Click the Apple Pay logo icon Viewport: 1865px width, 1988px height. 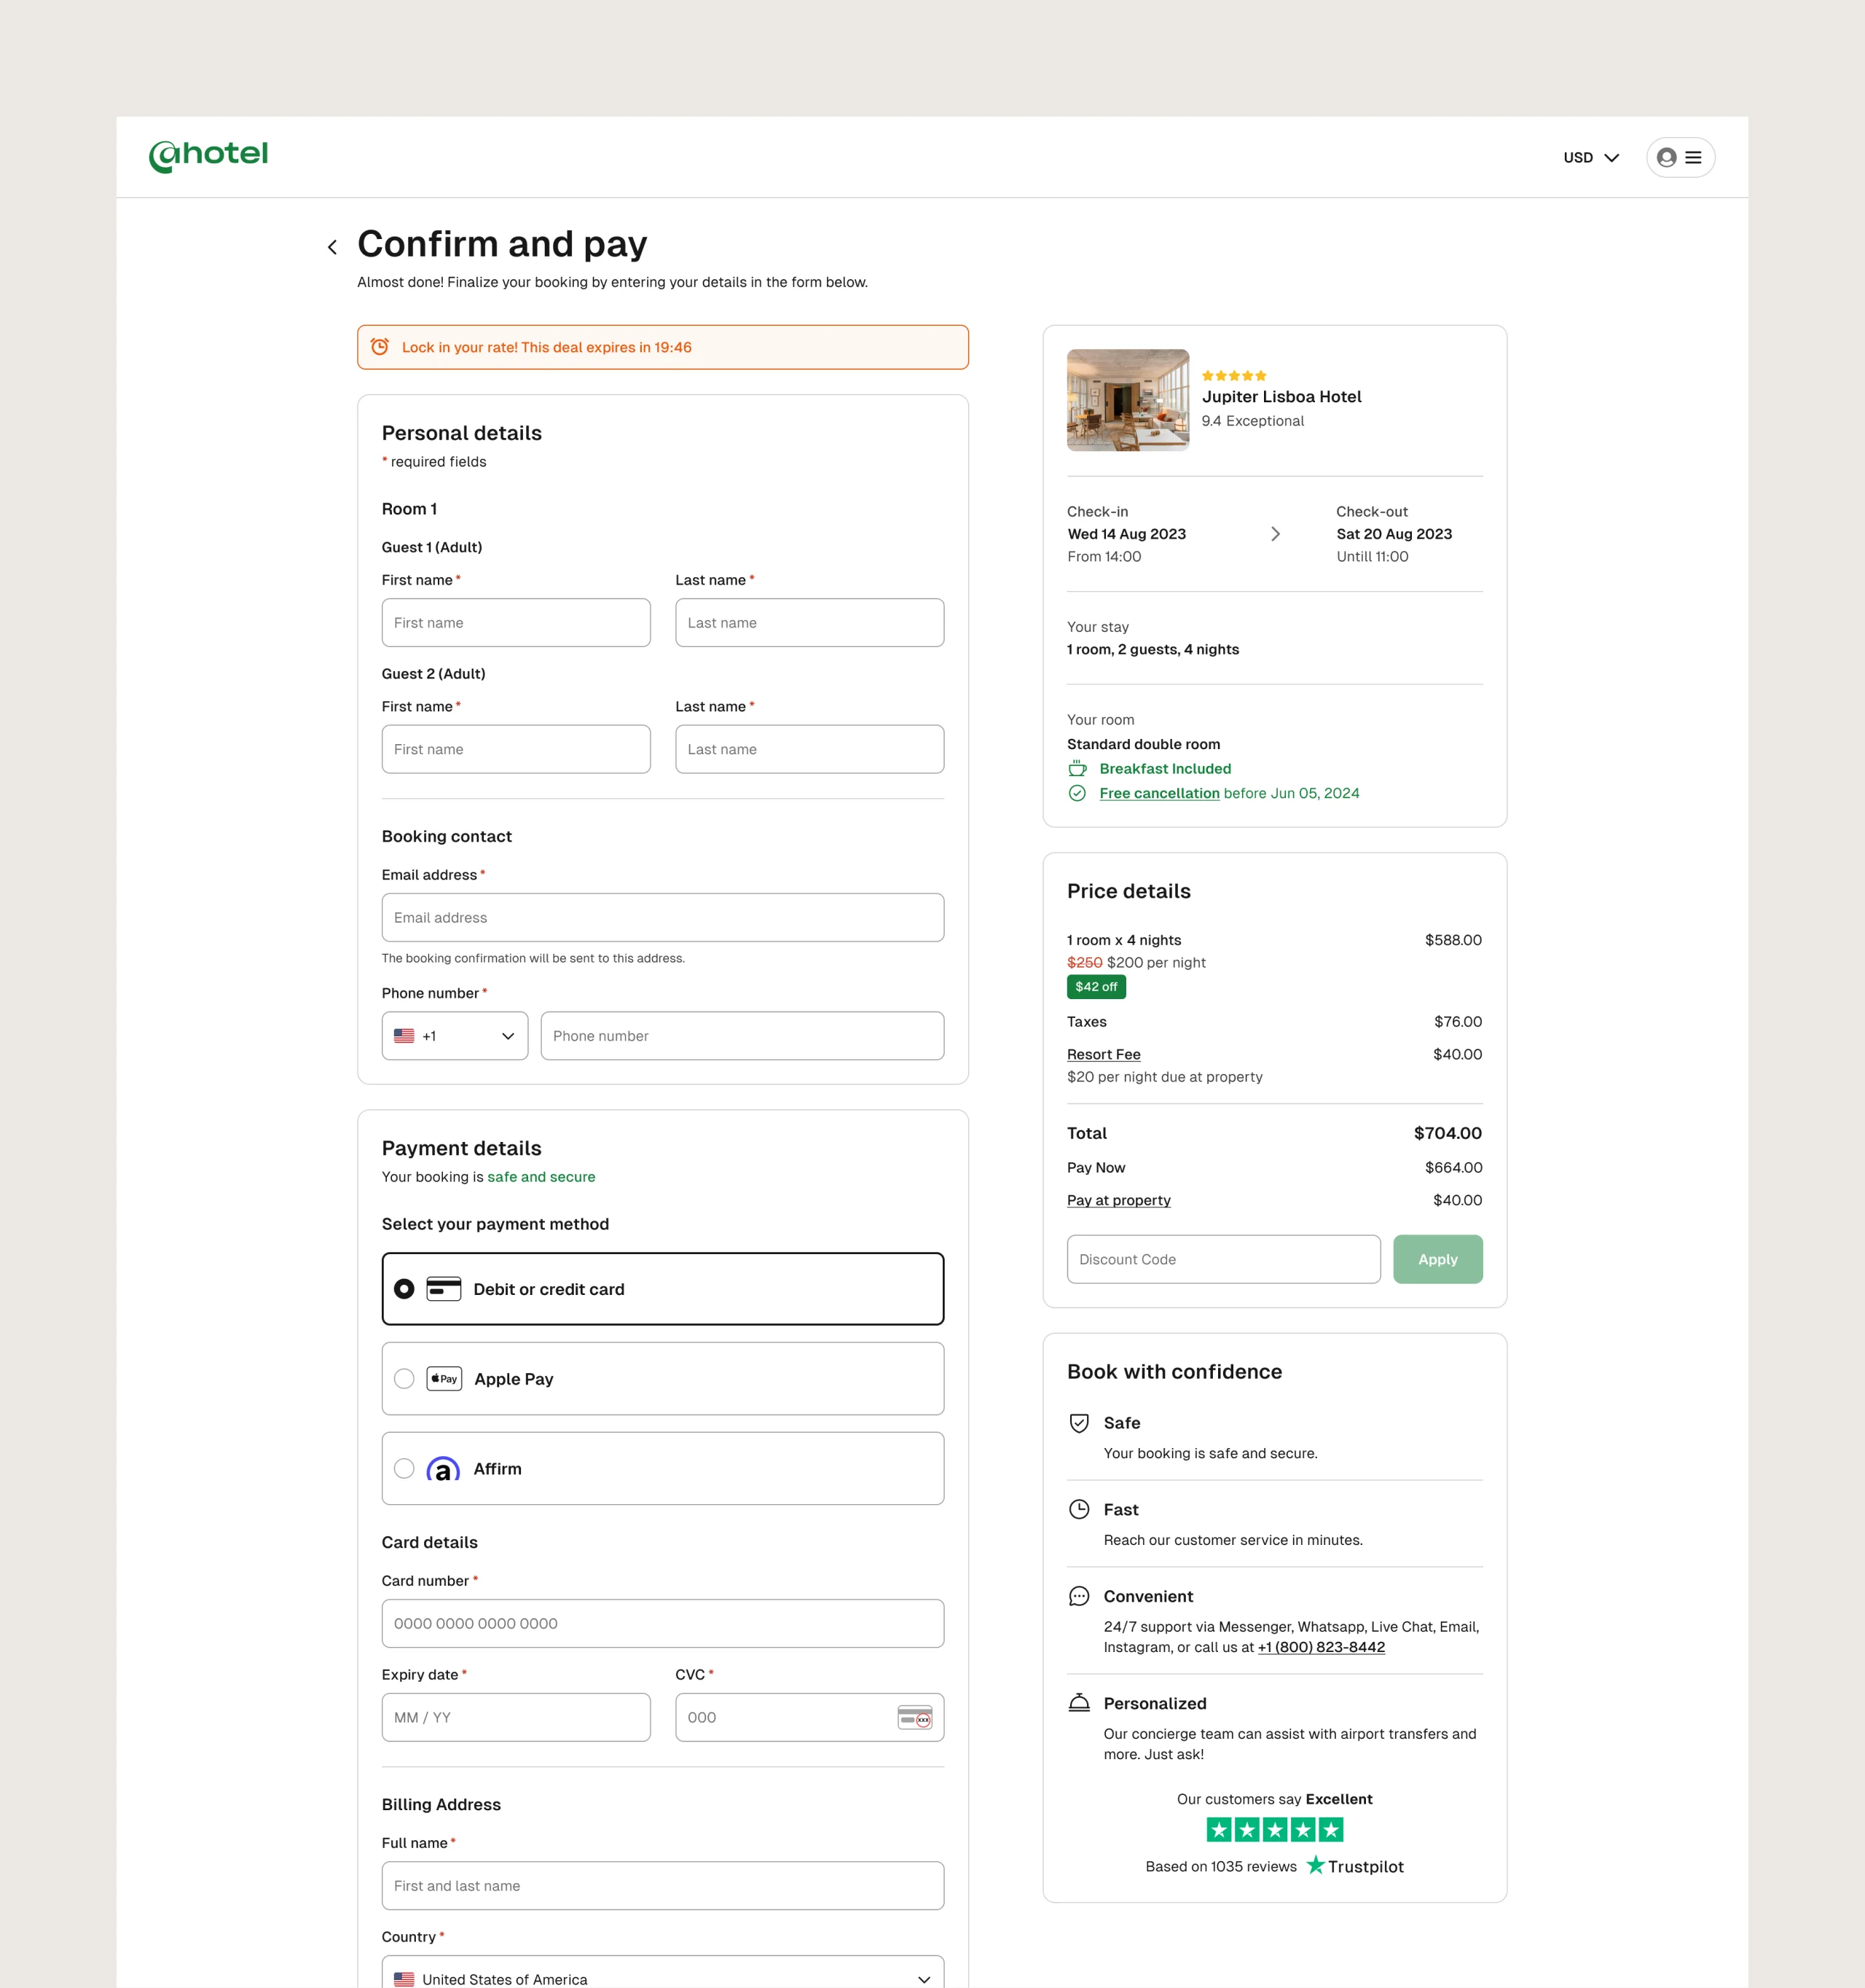point(444,1379)
